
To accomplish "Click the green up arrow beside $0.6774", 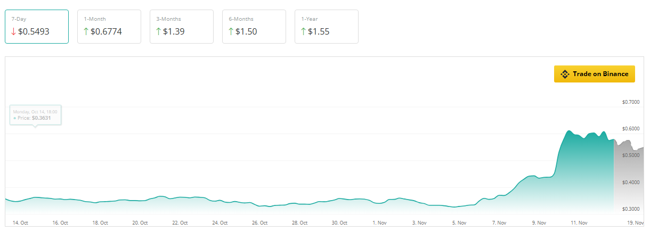I will pyautogui.click(x=86, y=32).
